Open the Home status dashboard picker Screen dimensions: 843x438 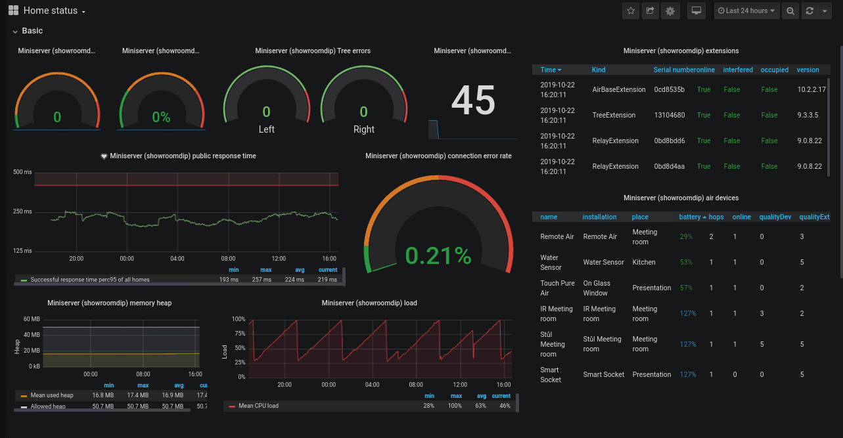(55, 11)
